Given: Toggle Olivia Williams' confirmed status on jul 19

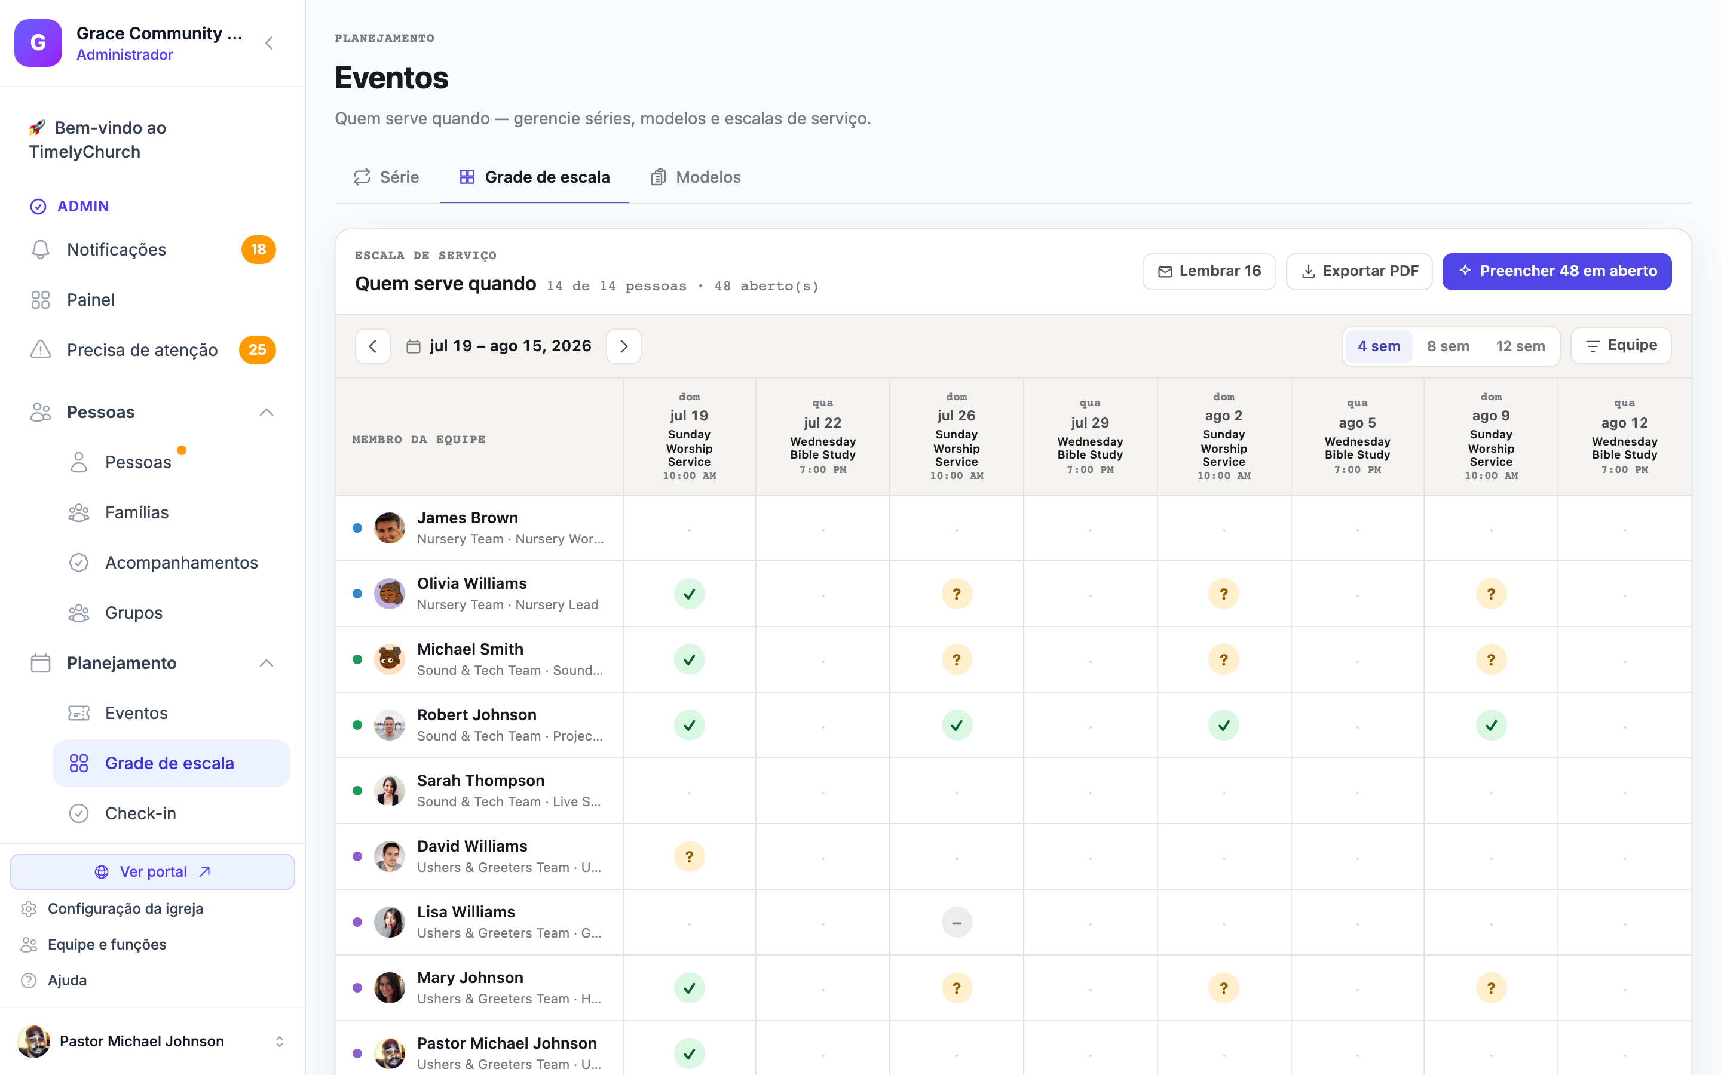Looking at the screenshot, I should click(689, 594).
